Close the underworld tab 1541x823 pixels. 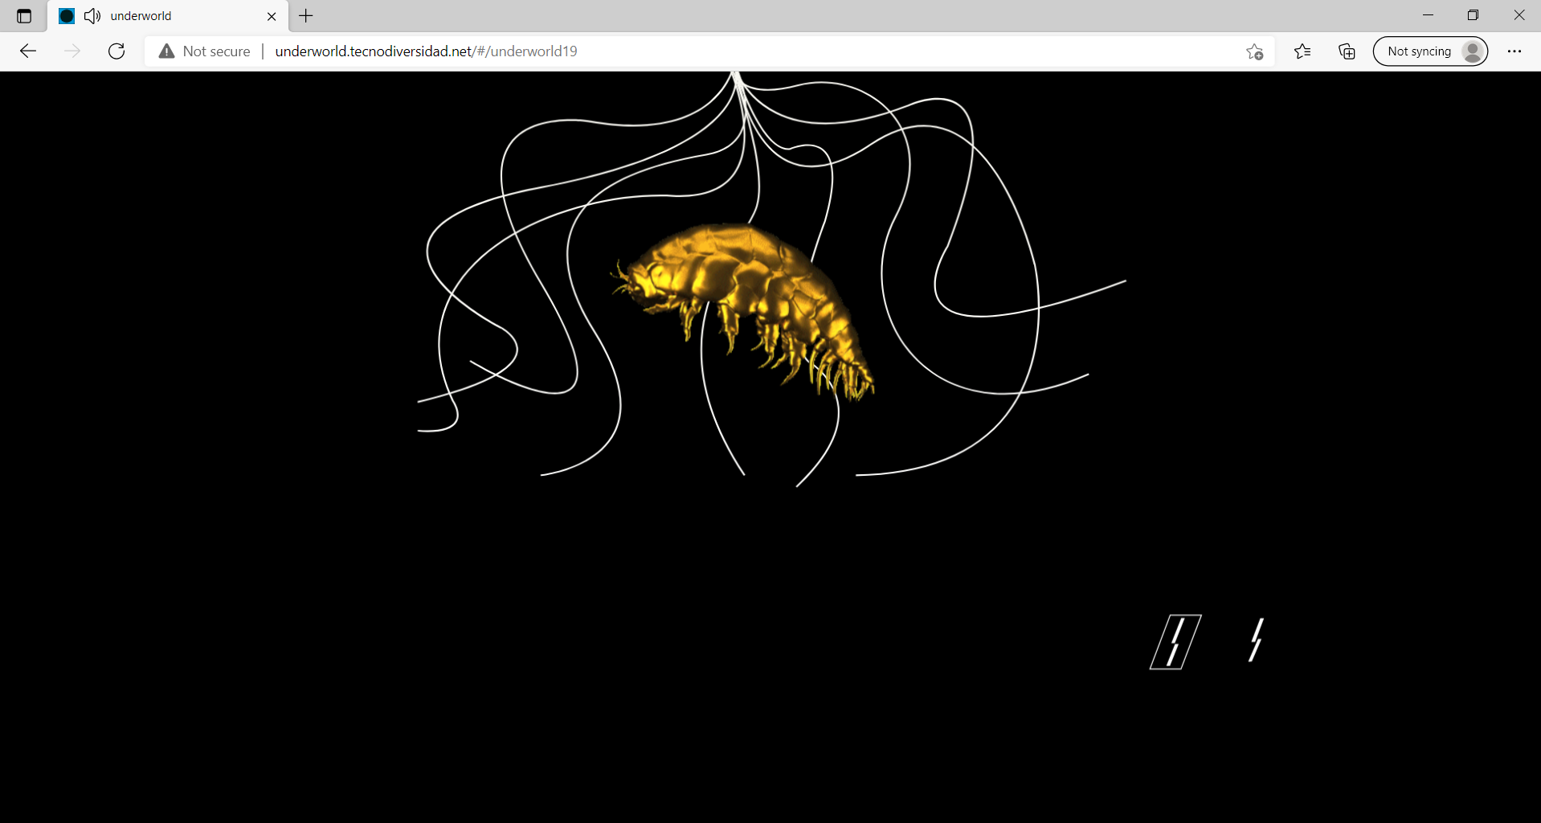[x=272, y=16]
